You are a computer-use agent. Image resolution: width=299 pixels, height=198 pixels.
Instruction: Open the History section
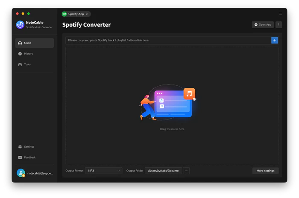(x=34, y=54)
